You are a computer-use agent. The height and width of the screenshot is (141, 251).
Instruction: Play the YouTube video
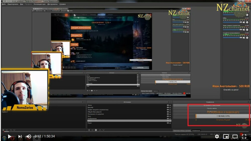[10, 136]
